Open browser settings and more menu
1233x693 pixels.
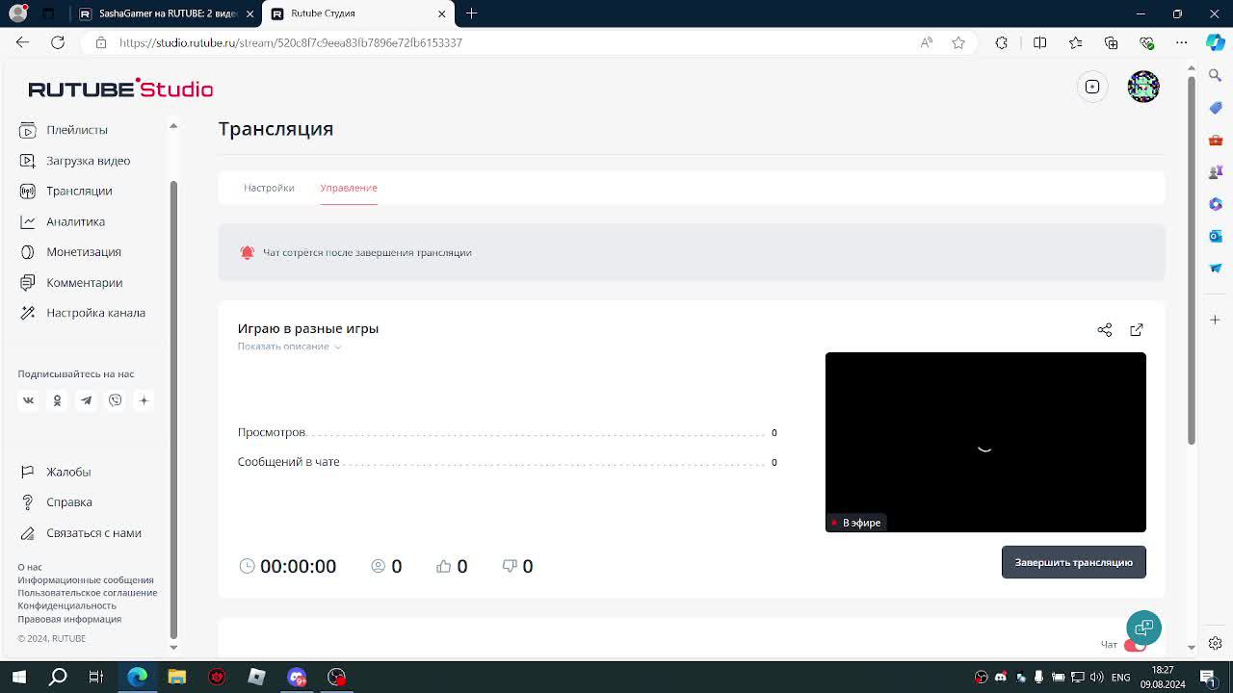pyautogui.click(x=1182, y=42)
